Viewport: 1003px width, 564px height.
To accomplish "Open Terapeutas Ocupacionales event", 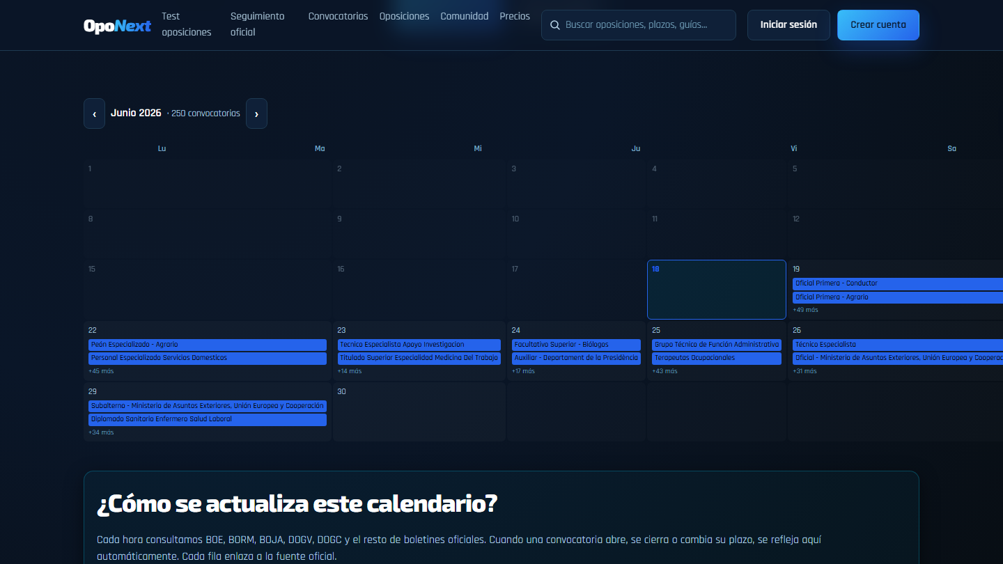I will (717, 358).
